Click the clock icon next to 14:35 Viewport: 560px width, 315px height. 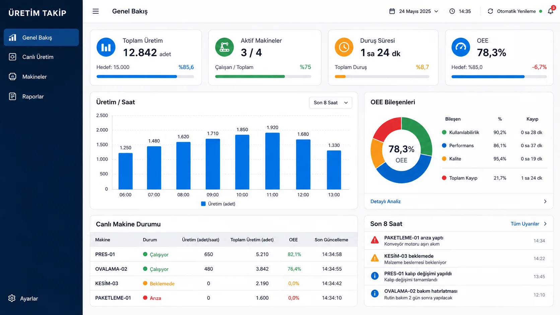(x=452, y=11)
